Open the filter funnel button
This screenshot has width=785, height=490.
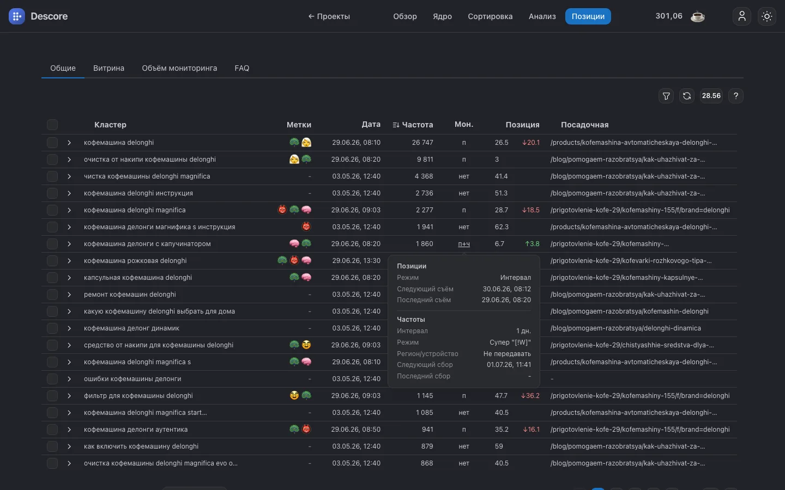(666, 96)
